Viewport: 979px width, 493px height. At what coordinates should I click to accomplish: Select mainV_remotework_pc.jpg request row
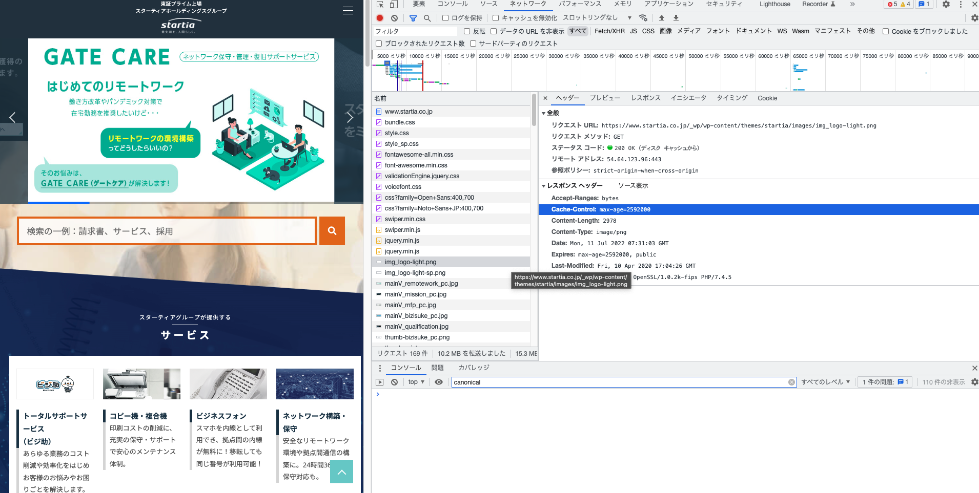[451, 284]
